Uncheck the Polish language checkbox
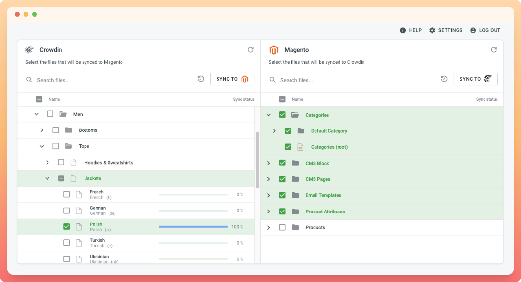Image resolution: width=521 pixels, height=282 pixels. [x=66, y=226]
